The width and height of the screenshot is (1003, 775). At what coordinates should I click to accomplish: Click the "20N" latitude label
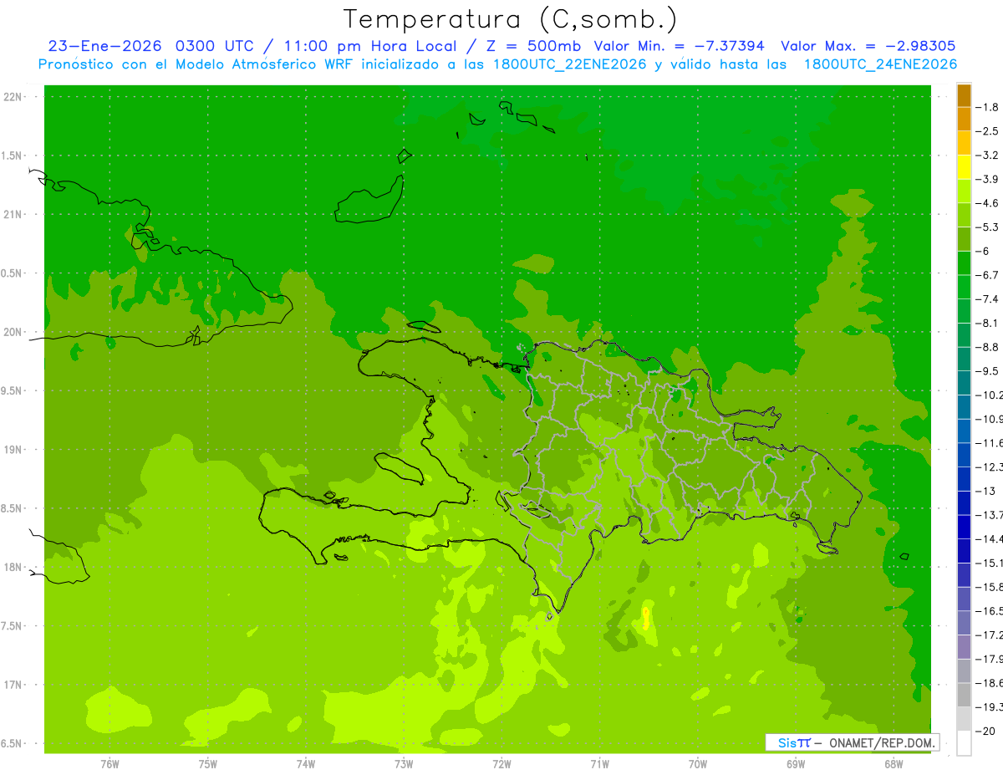[13, 332]
